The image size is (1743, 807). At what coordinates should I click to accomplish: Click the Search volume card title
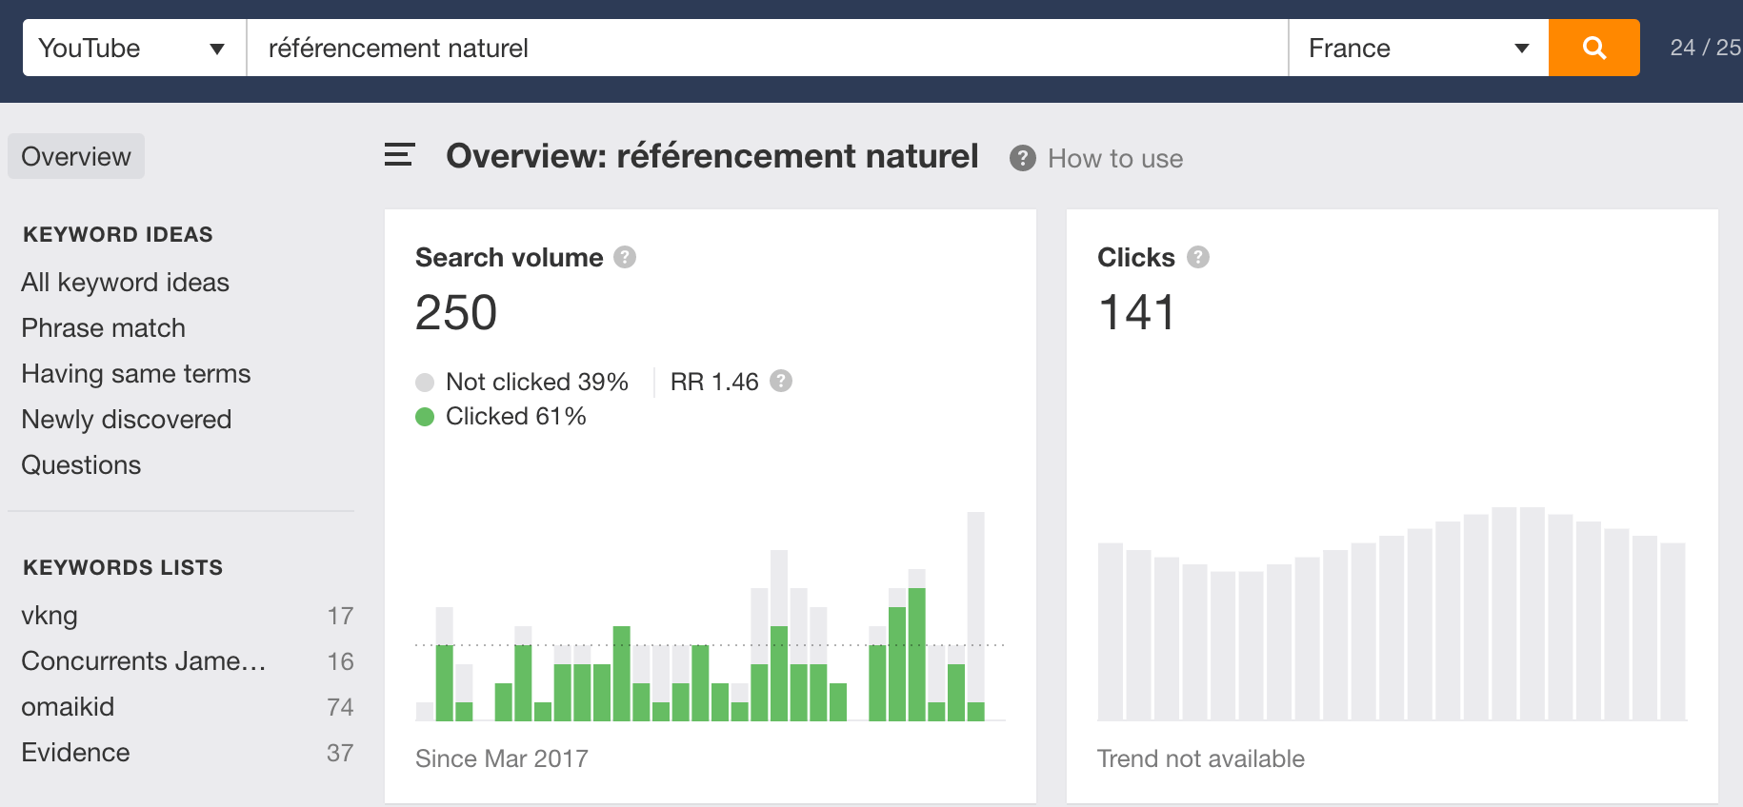pyautogui.click(x=509, y=258)
